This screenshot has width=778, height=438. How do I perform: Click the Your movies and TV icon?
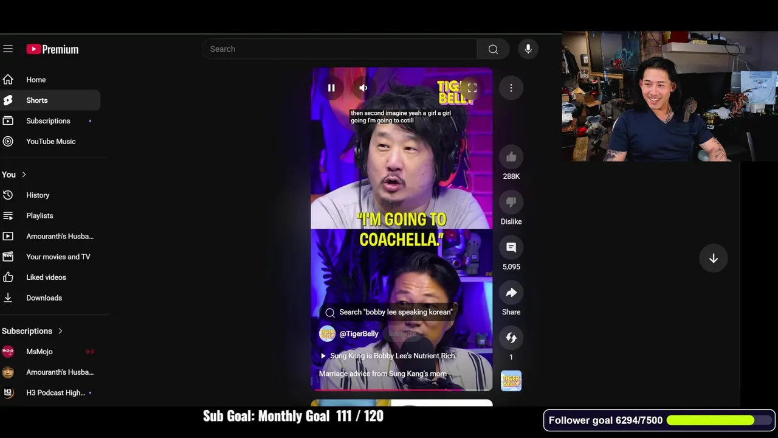pos(8,257)
